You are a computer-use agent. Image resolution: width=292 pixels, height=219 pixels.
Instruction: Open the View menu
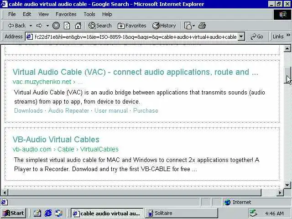tap(43, 14)
